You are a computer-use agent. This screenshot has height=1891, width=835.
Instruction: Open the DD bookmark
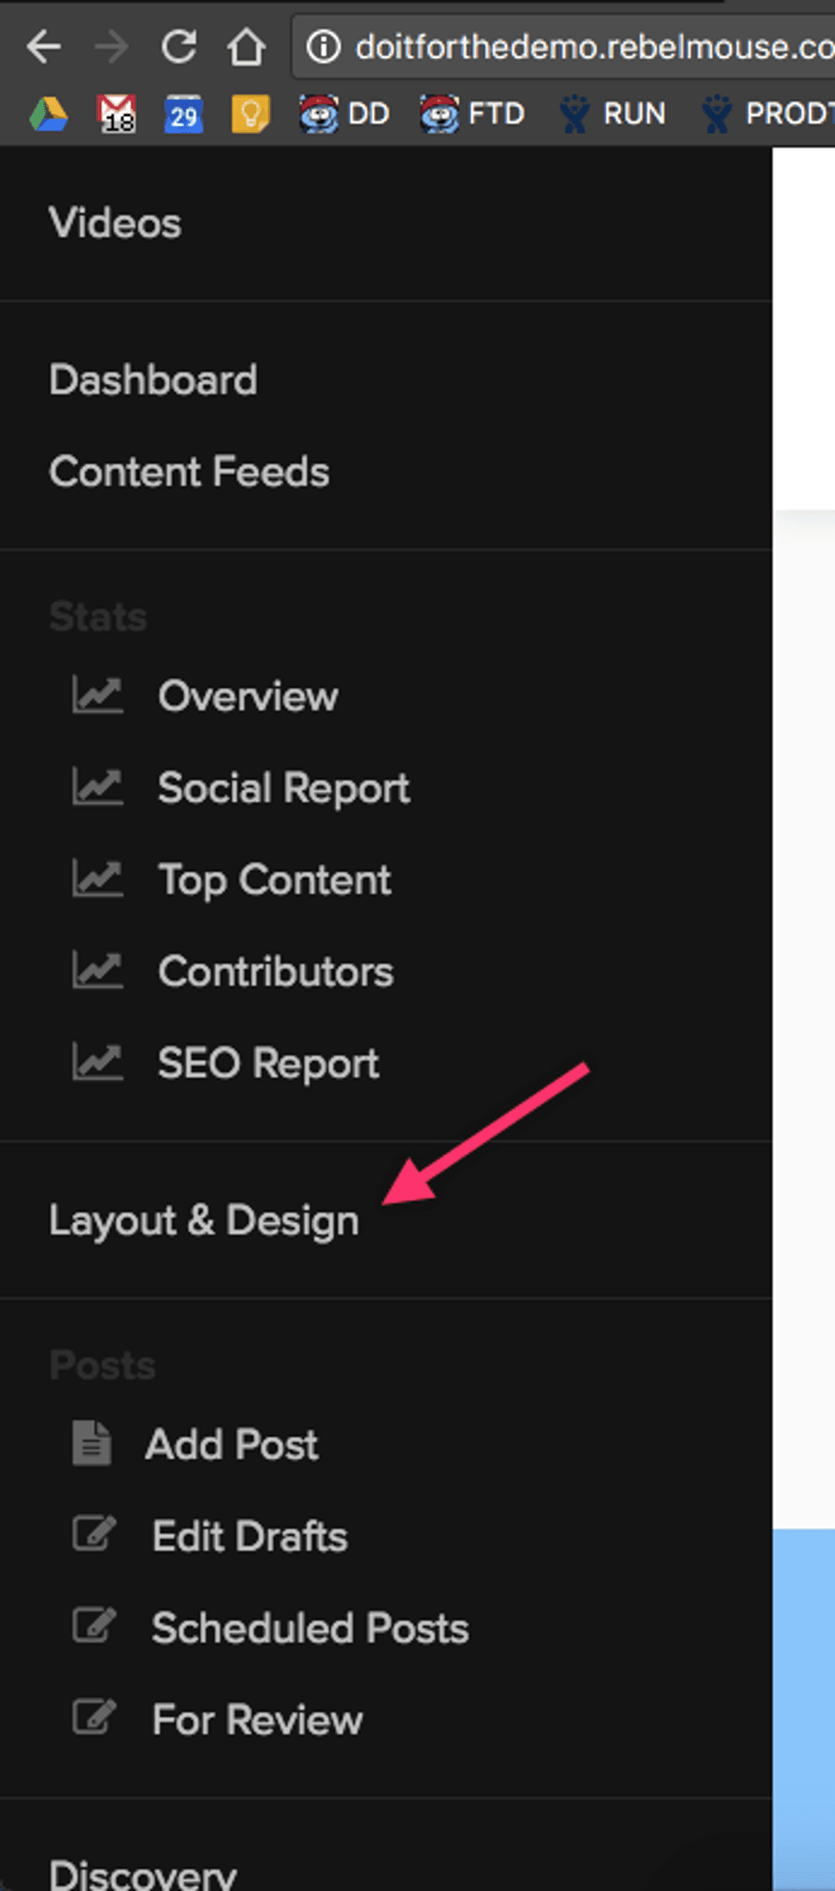point(344,113)
